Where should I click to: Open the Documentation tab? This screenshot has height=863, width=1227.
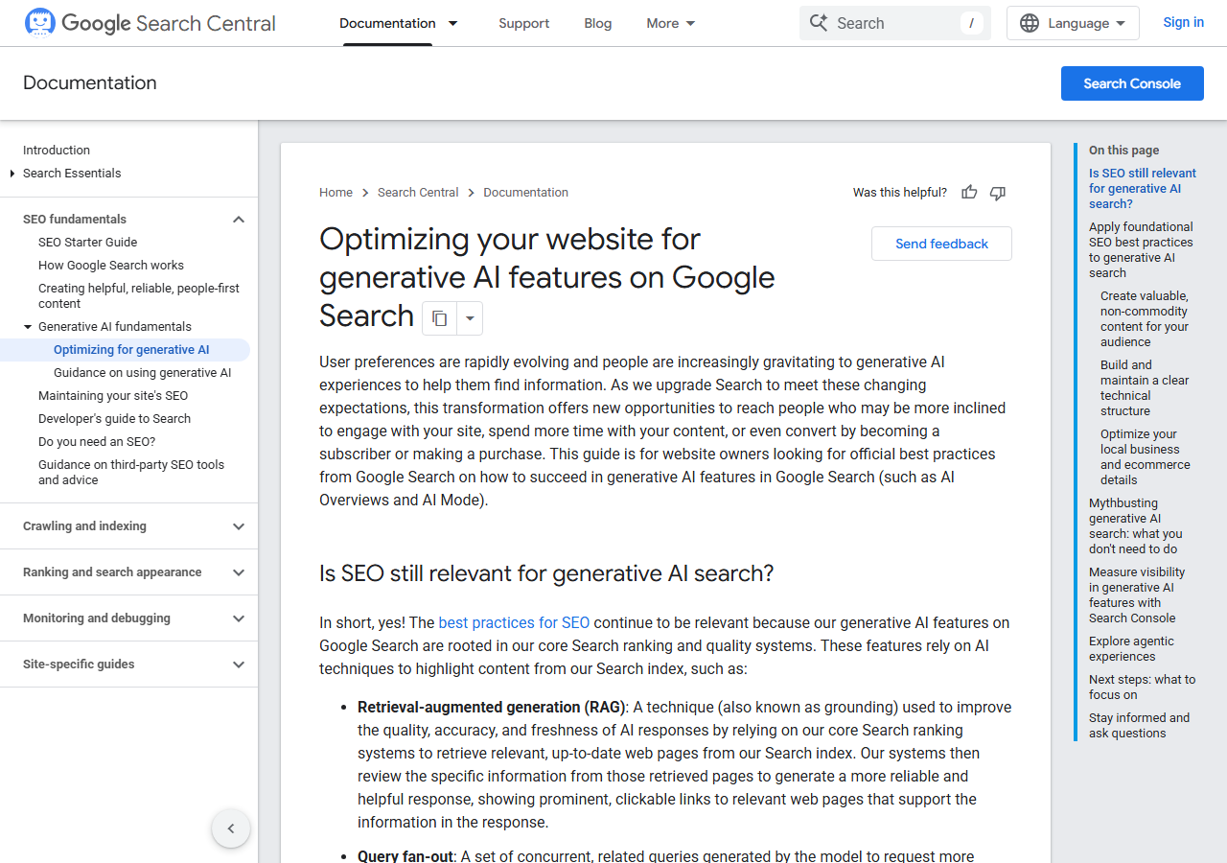coord(387,23)
